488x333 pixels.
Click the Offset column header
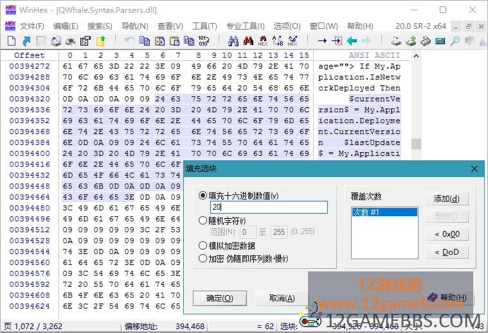pos(30,55)
